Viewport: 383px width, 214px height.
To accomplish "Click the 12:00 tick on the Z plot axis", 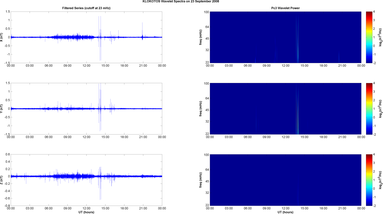I will coord(86,208).
